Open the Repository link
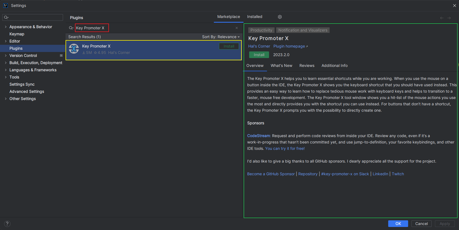 coord(308,174)
